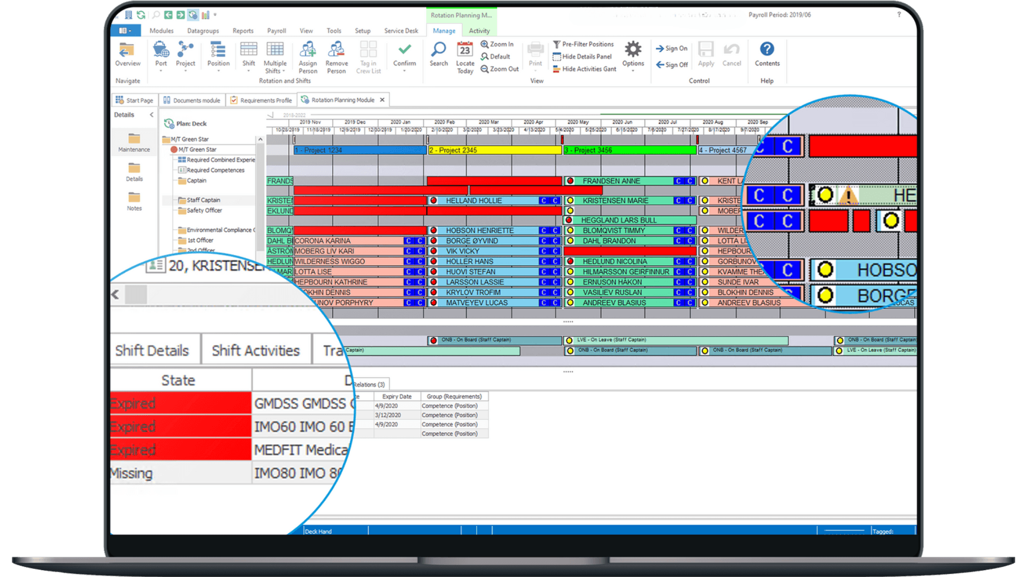Switch to Start Page tab
The image size is (1027, 577).
[x=134, y=100]
